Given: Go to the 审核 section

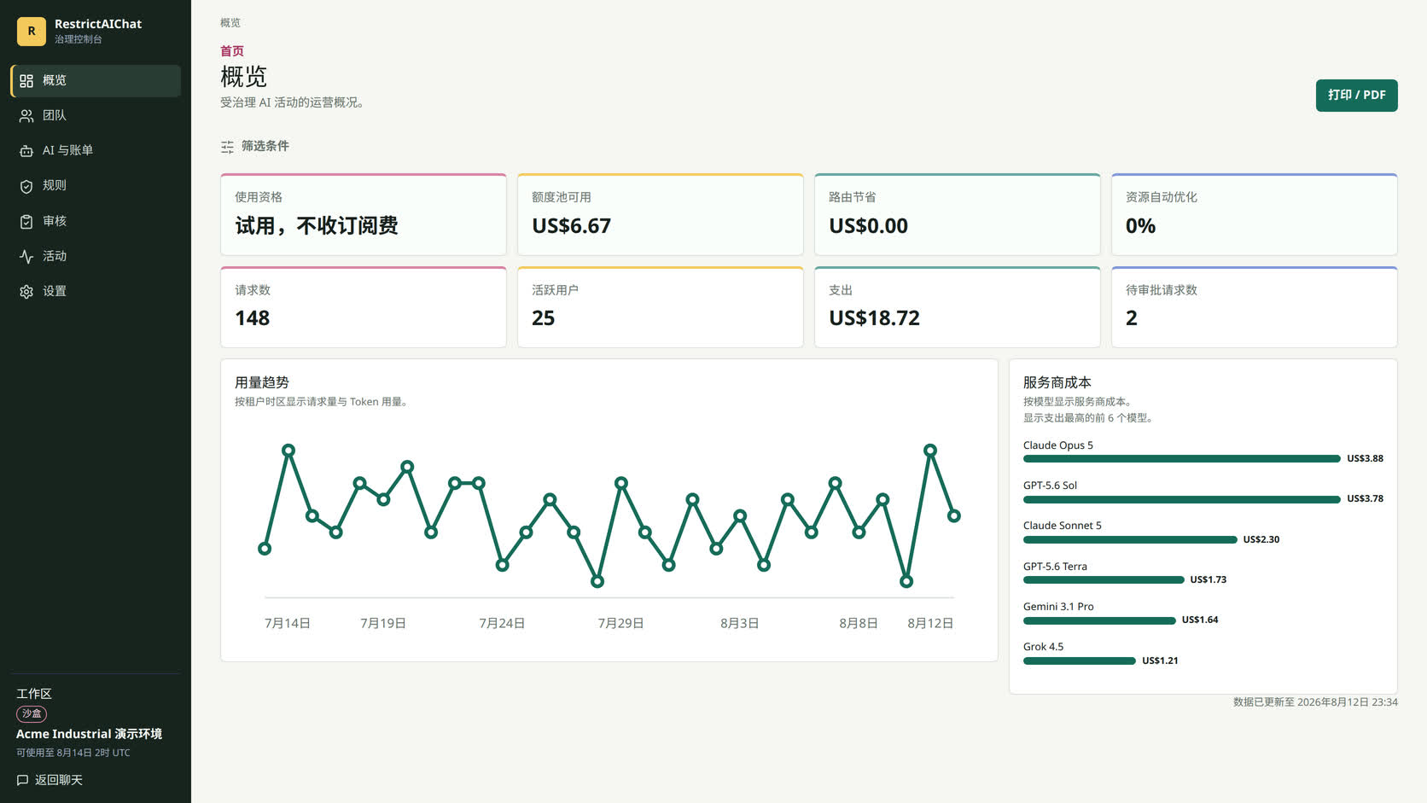Looking at the screenshot, I should pyautogui.click(x=96, y=221).
